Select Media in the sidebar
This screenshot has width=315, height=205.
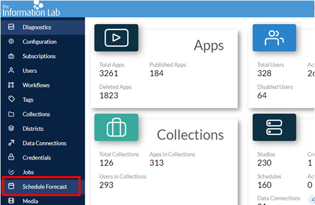coord(43,201)
